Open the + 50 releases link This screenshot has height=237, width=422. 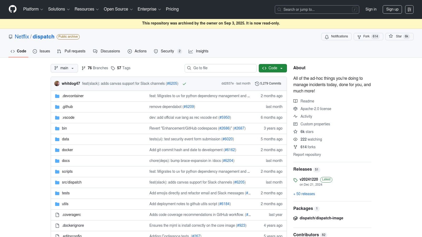point(304,194)
